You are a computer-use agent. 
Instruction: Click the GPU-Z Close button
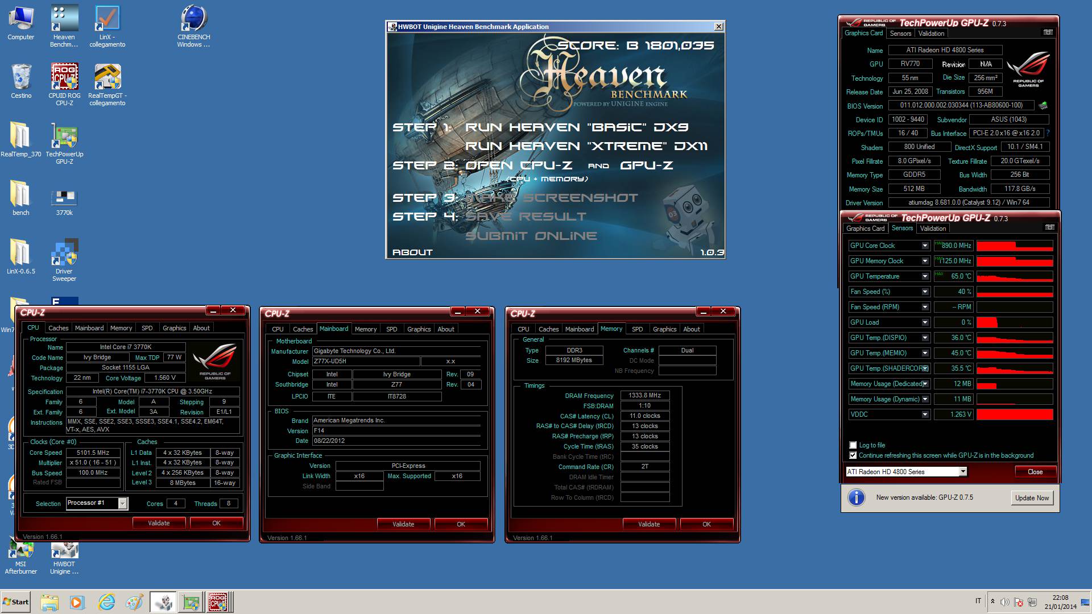click(1035, 472)
